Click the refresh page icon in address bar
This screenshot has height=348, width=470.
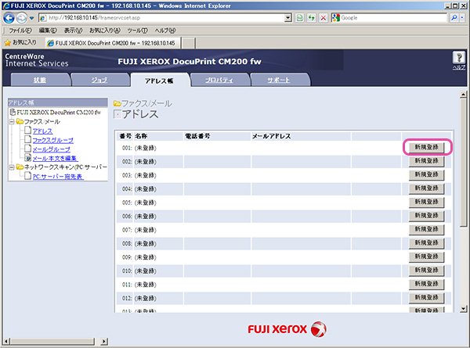click(x=312, y=17)
